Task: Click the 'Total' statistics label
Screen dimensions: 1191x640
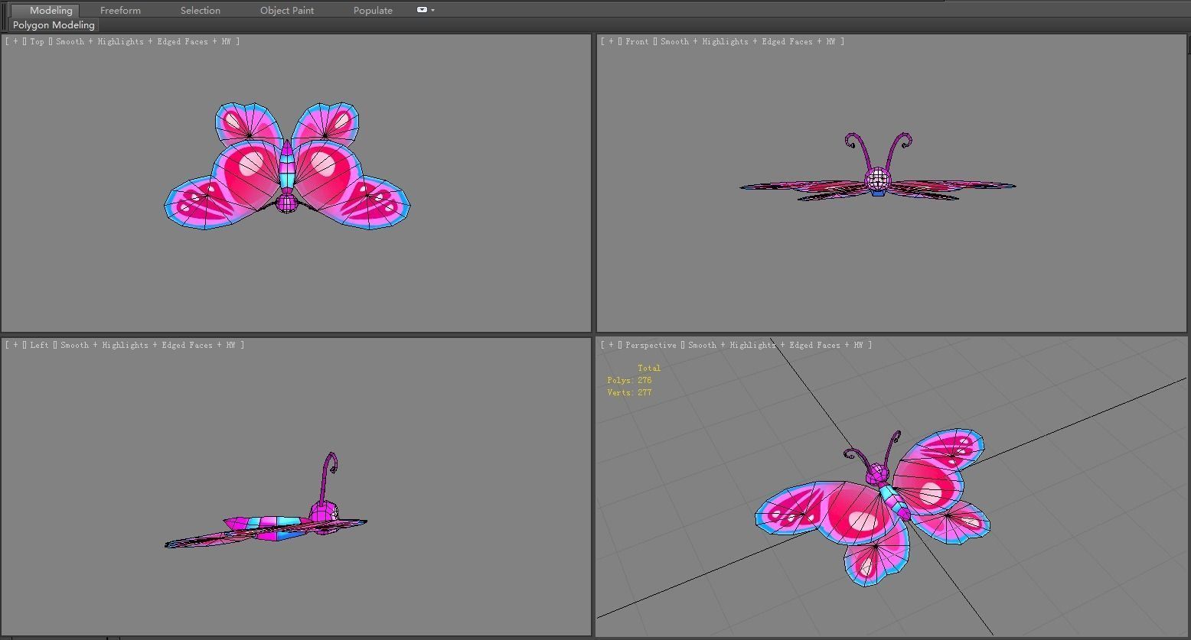Action: click(x=649, y=369)
